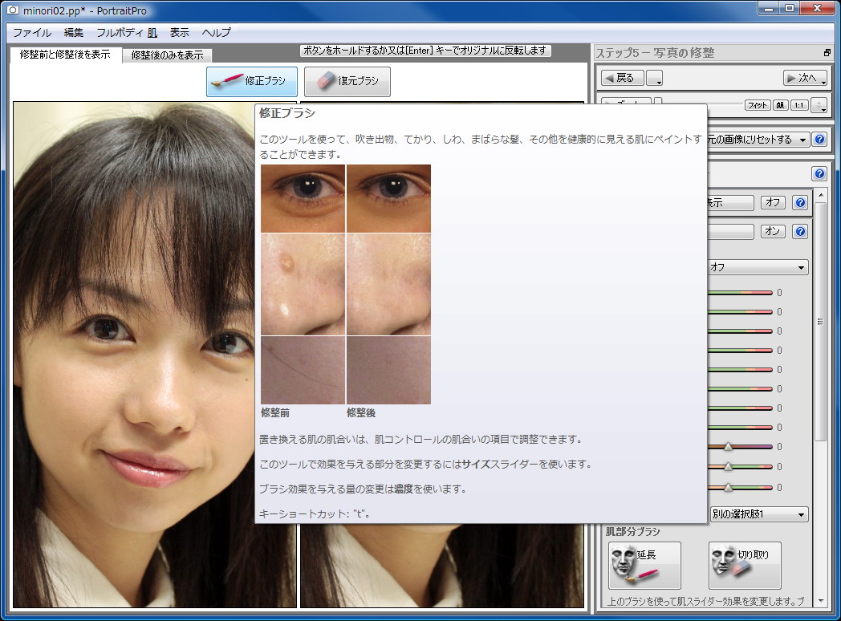This screenshot has width=841, height=621.
Task: Open 表示 menu
Action: tap(180, 33)
